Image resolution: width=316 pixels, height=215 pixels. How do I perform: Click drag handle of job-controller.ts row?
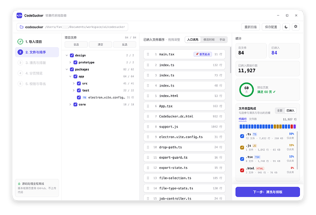coord(148,199)
